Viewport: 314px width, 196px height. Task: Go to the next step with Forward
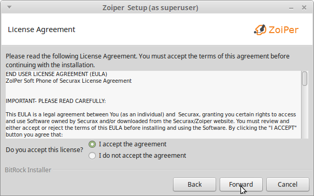tap(241, 184)
